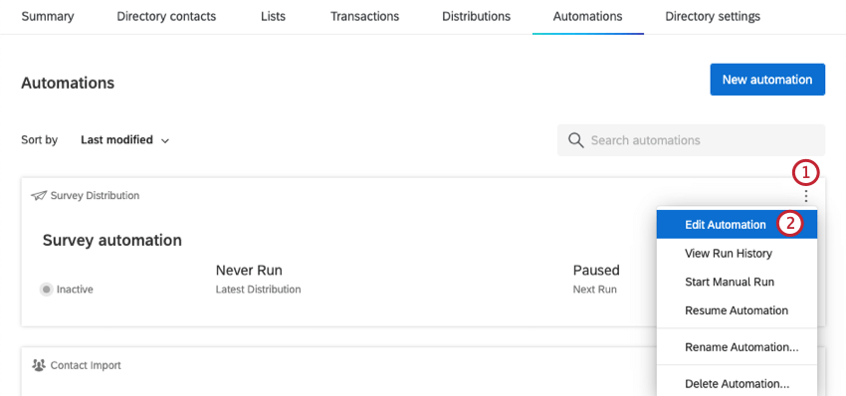Open the Directory settings tab

coord(713,16)
